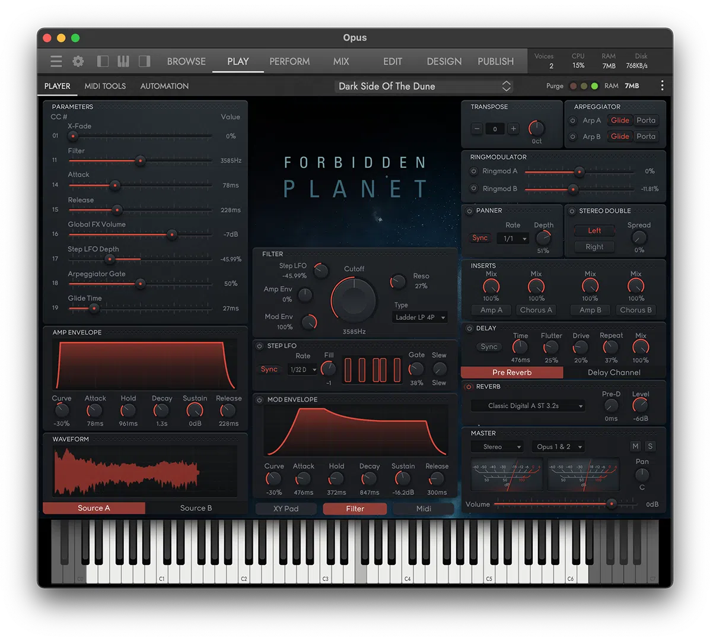The height and width of the screenshot is (641, 710).
Task: Open the Ladder LP 4P filter type dropdown
Action: (419, 318)
